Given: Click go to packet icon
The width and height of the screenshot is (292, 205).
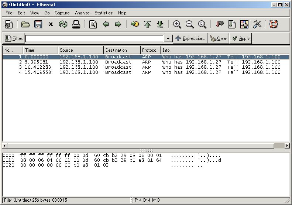Looking at the screenshot, I should [x=135, y=24].
